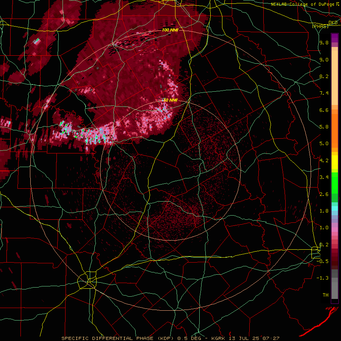Click the 0.2 legend value label

(x=324, y=245)
